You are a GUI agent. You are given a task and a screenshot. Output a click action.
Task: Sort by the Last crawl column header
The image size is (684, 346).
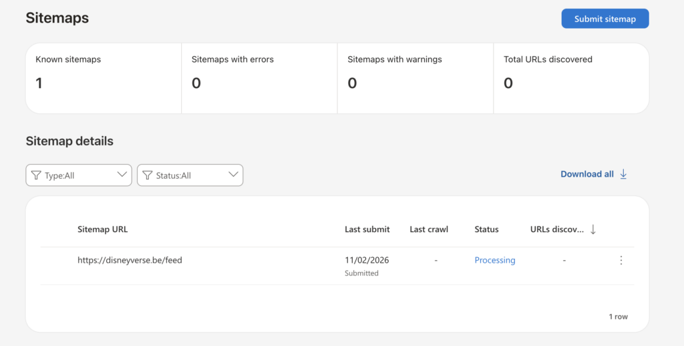click(x=429, y=229)
